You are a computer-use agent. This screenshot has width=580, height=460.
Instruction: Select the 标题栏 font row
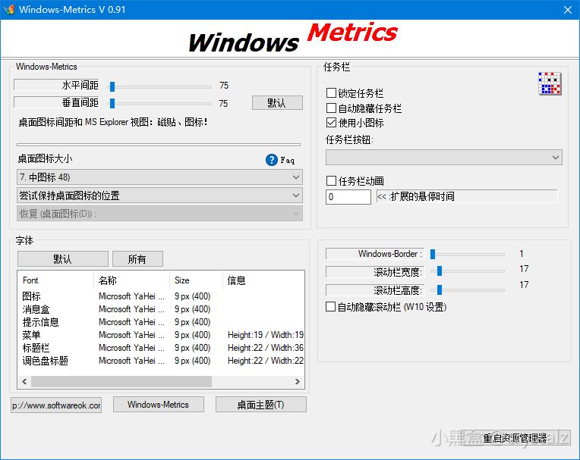point(161,348)
